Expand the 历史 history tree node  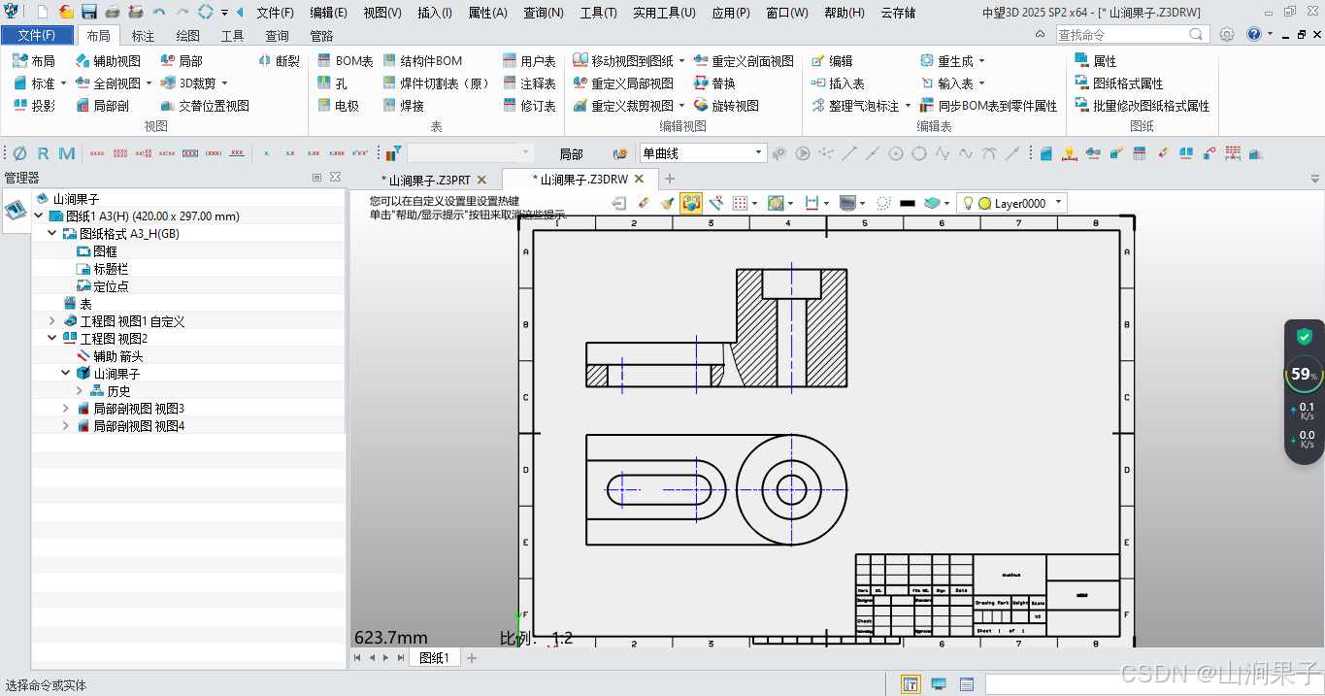click(80, 391)
